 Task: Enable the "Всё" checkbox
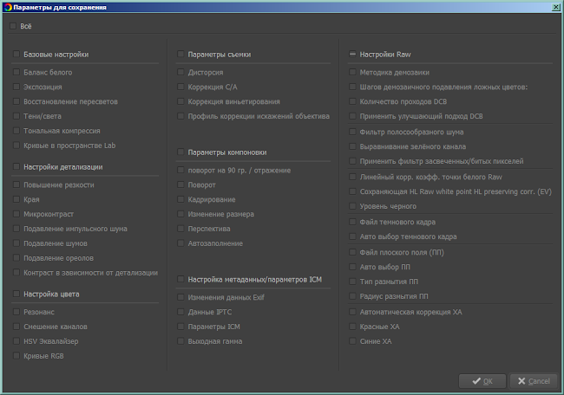pos(13,26)
